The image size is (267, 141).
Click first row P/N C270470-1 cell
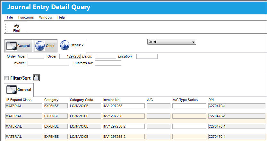237,106
